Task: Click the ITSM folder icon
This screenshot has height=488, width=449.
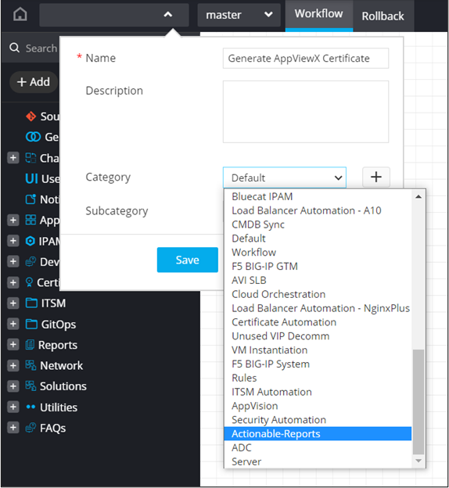Action: [x=31, y=303]
